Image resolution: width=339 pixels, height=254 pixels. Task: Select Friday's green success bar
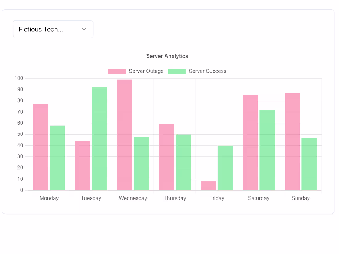pyautogui.click(x=225, y=168)
